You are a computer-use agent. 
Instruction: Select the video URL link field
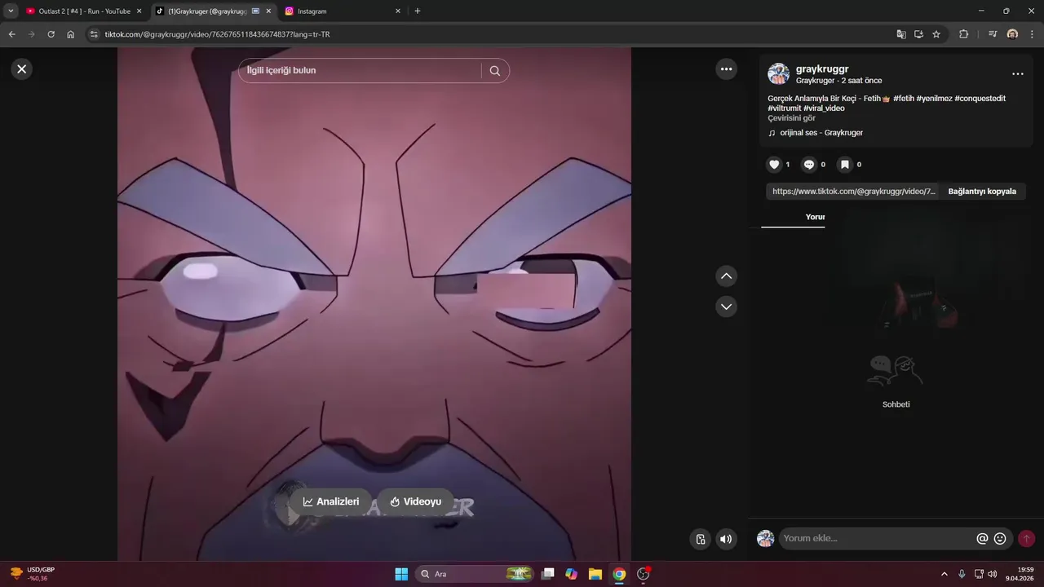point(853,192)
